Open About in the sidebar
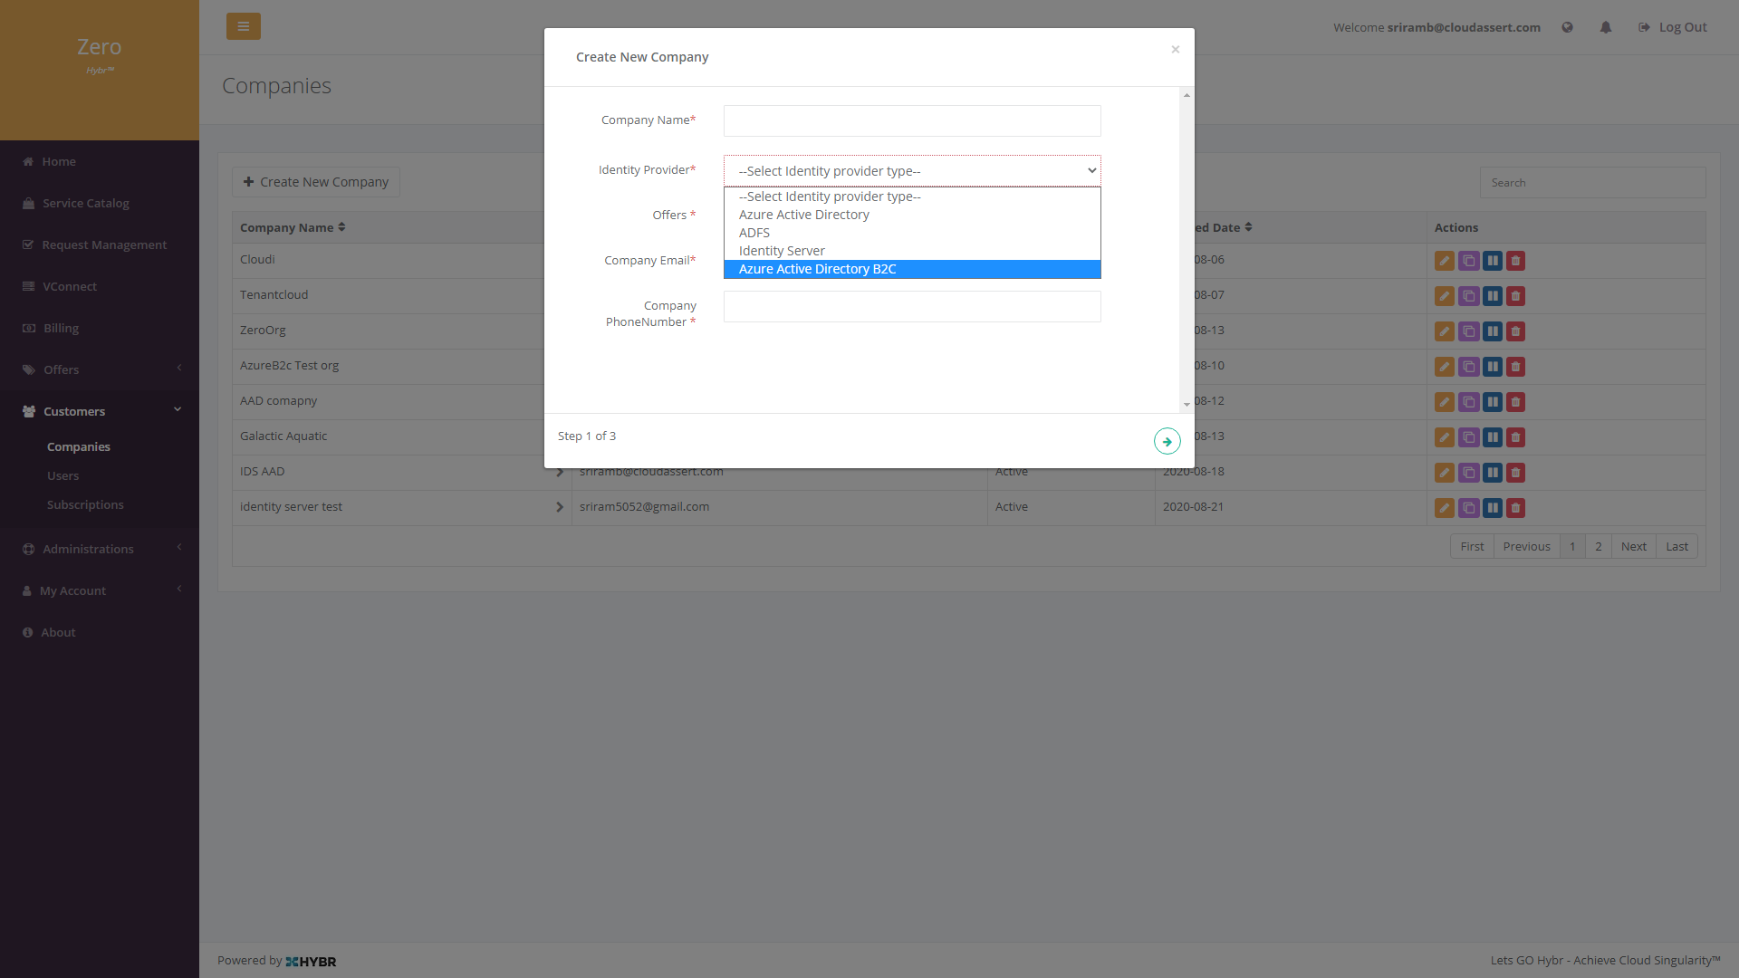This screenshot has width=1739, height=978. pos(100,632)
